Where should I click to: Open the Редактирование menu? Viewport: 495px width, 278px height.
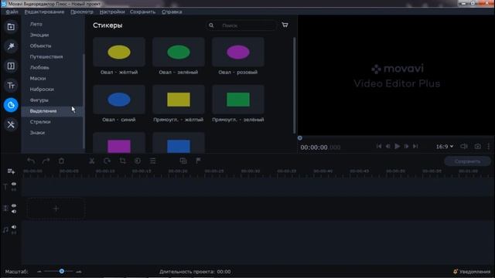coord(44,12)
